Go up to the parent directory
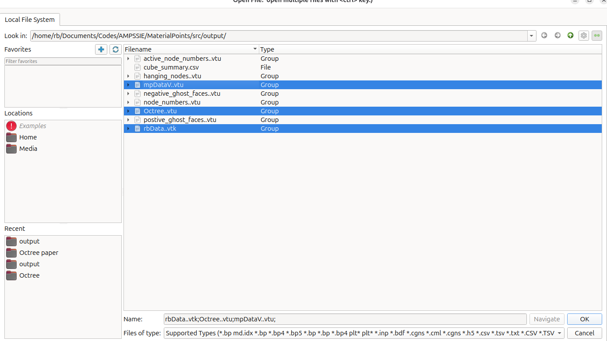The width and height of the screenshot is (607, 341). coord(571,35)
